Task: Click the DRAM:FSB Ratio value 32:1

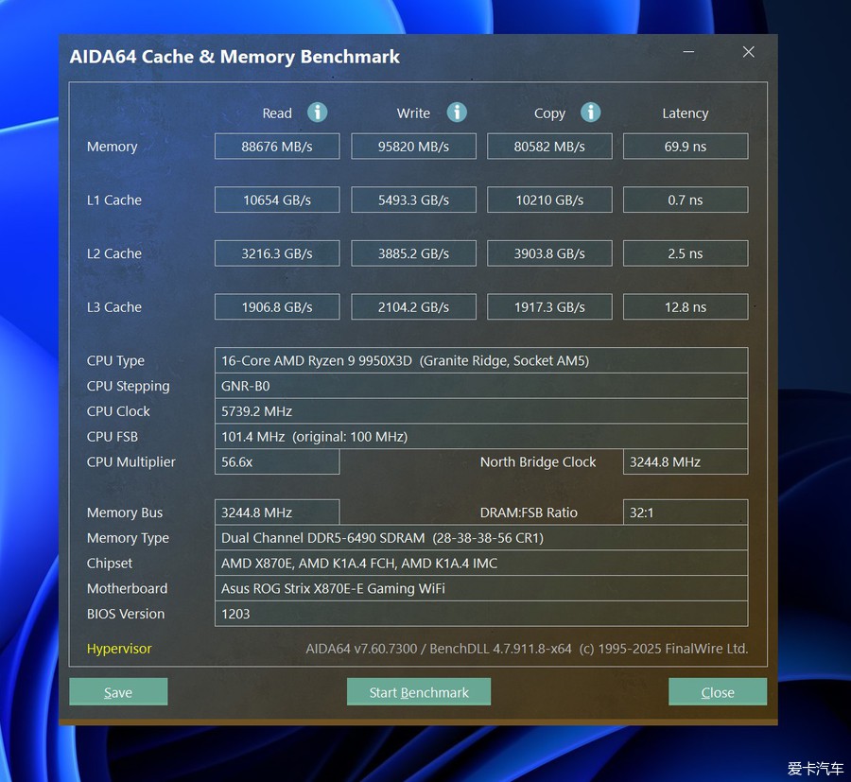Action: coord(686,513)
